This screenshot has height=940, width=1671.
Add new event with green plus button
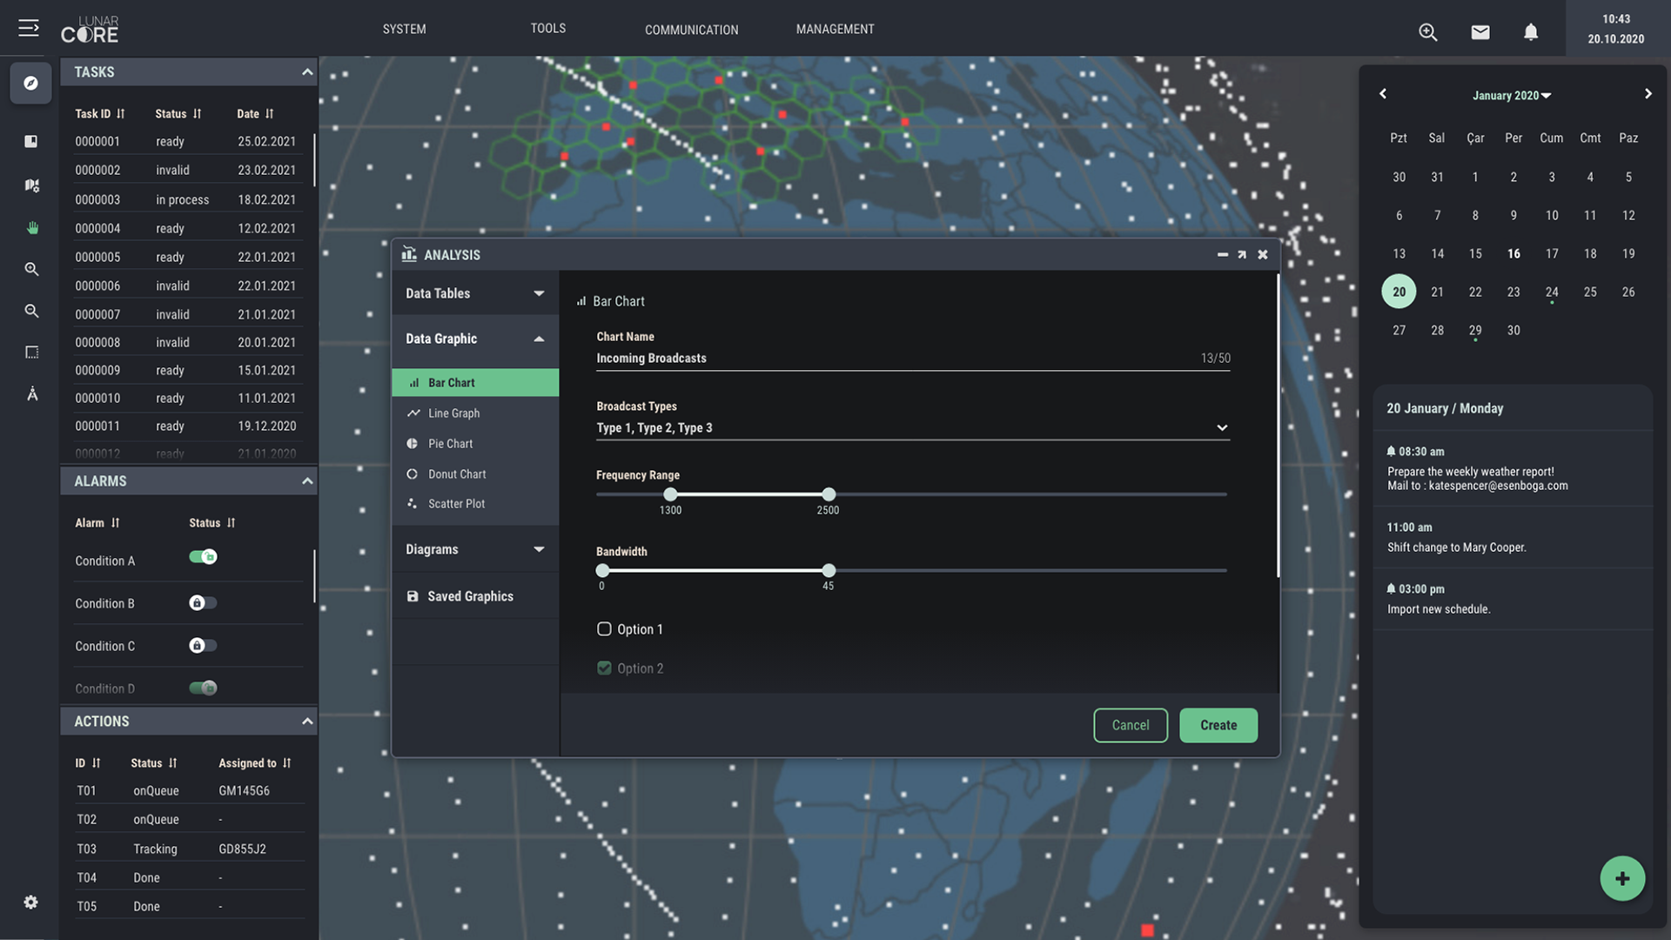1622,879
